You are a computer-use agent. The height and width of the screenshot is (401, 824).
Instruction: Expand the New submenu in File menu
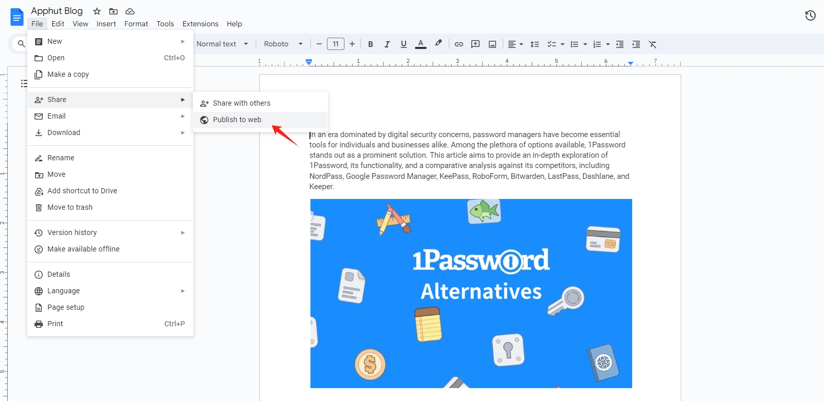pos(110,41)
